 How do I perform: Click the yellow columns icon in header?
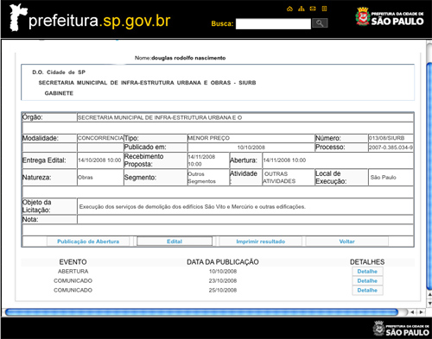tap(324, 9)
